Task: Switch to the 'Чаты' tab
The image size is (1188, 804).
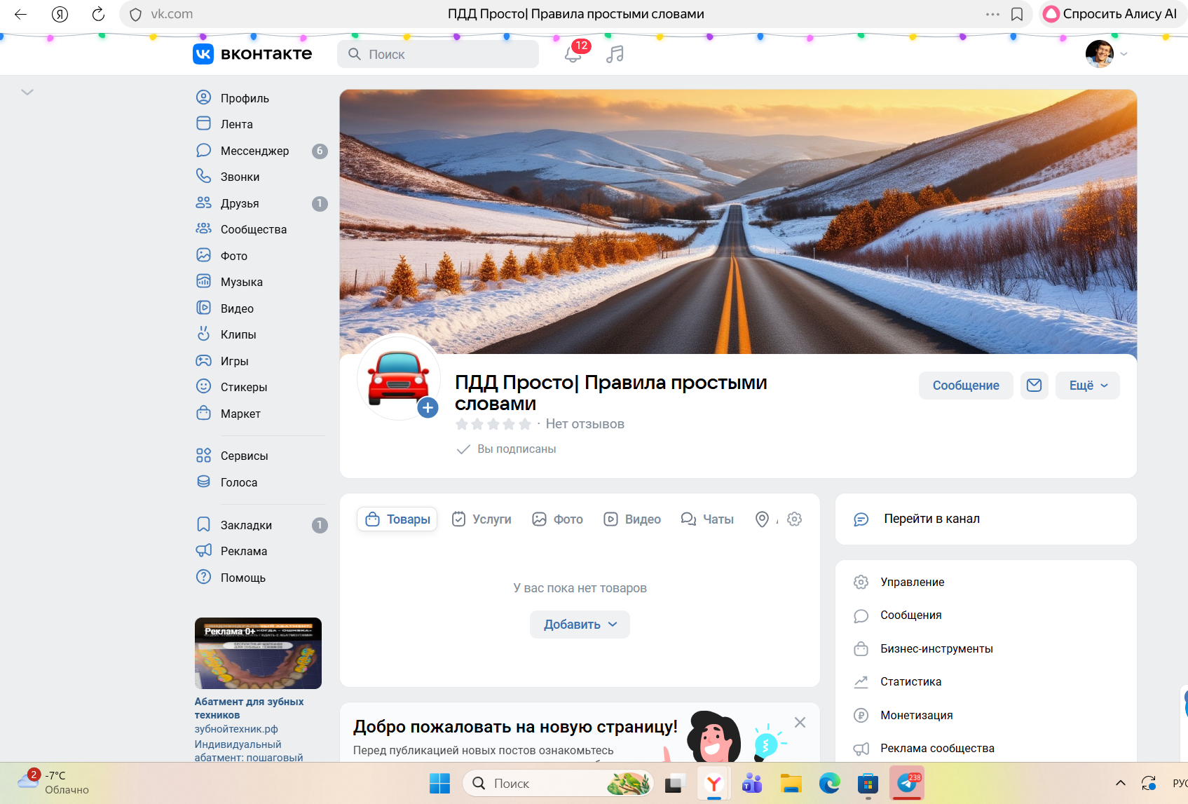Action: [707, 519]
